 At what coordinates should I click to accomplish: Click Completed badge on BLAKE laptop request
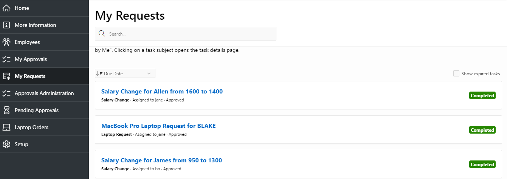[482, 130]
